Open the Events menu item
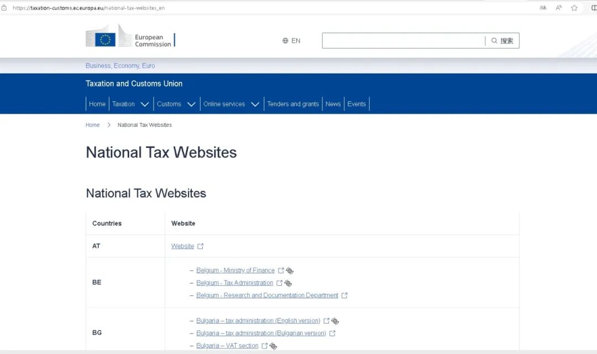This screenshot has width=597, height=354. 357,104
